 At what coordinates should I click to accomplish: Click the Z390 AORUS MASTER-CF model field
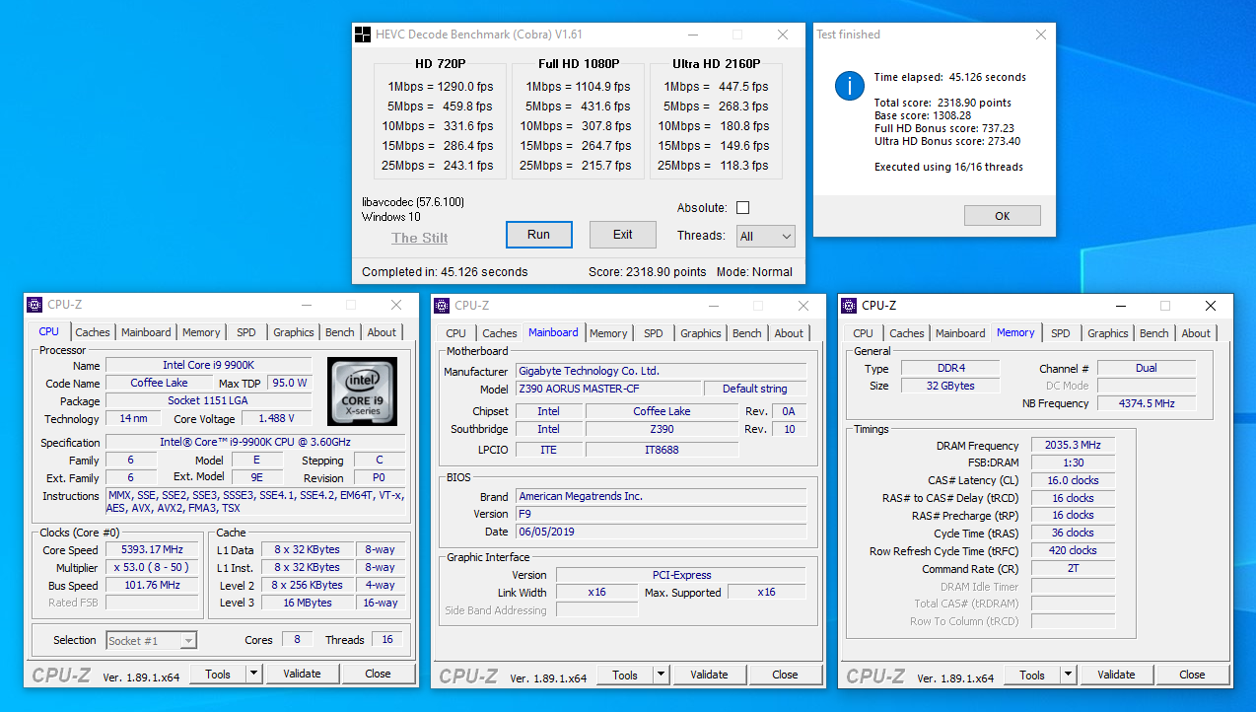pyautogui.click(x=608, y=389)
